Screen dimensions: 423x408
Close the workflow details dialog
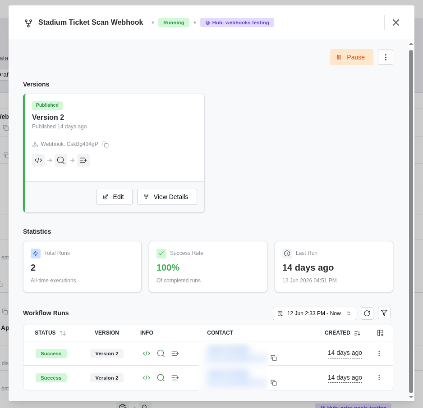click(x=396, y=23)
